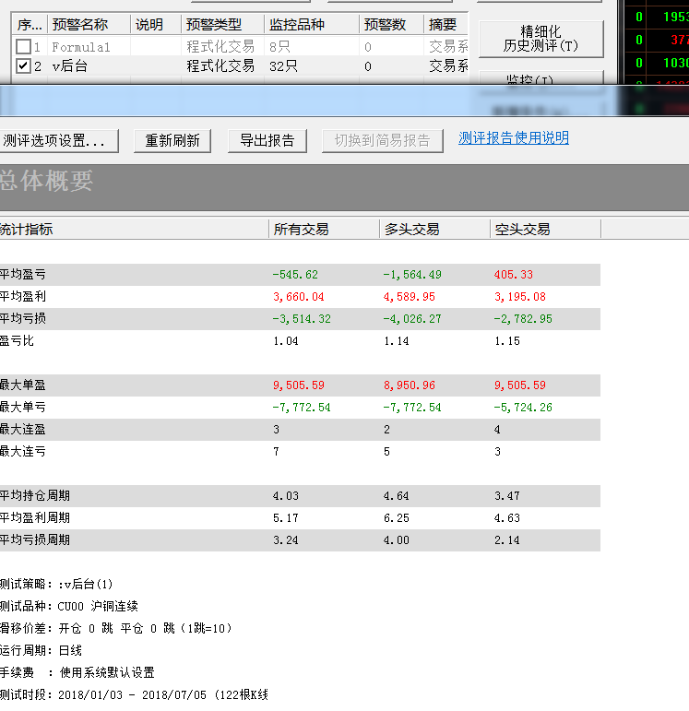Click the 平均盈利周期 row label
The image size is (689, 711).
(x=35, y=518)
